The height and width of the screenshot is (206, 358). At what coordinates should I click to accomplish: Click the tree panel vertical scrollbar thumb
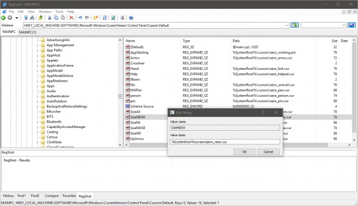click(x=120, y=96)
